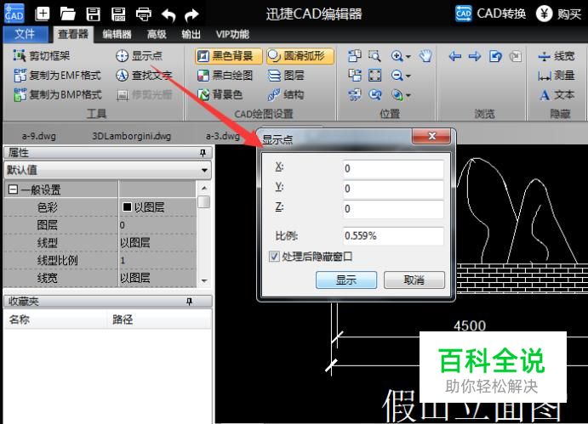
Task: Click the zoom window magnifier icon
Action: pyautogui.click(x=374, y=56)
